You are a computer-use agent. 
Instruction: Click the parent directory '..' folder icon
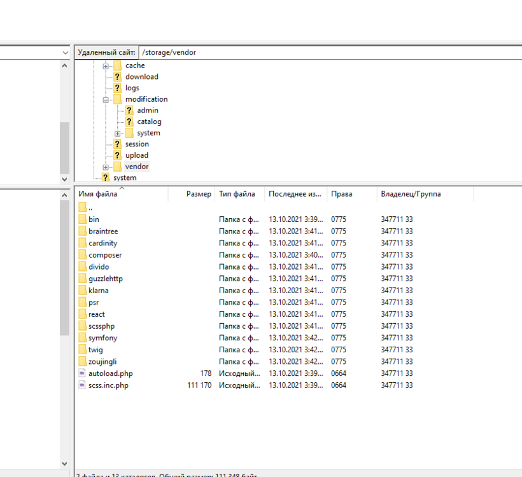(83, 207)
